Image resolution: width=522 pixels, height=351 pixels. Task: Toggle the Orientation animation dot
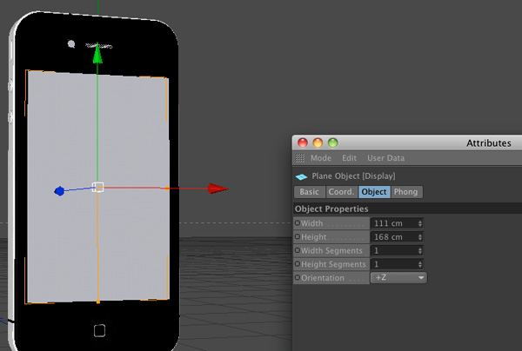[298, 277]
